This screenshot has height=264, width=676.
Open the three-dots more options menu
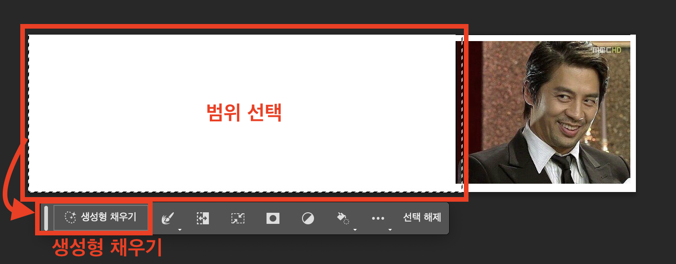(378, 218)
